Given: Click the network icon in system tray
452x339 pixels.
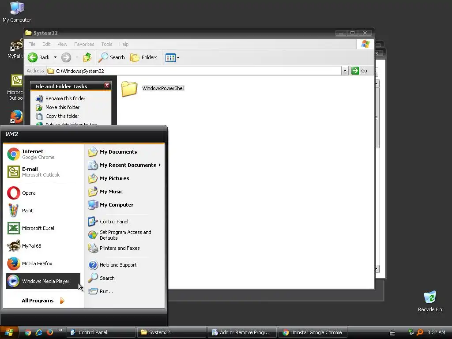Looking at the screenshot, I should pos(411,332).
